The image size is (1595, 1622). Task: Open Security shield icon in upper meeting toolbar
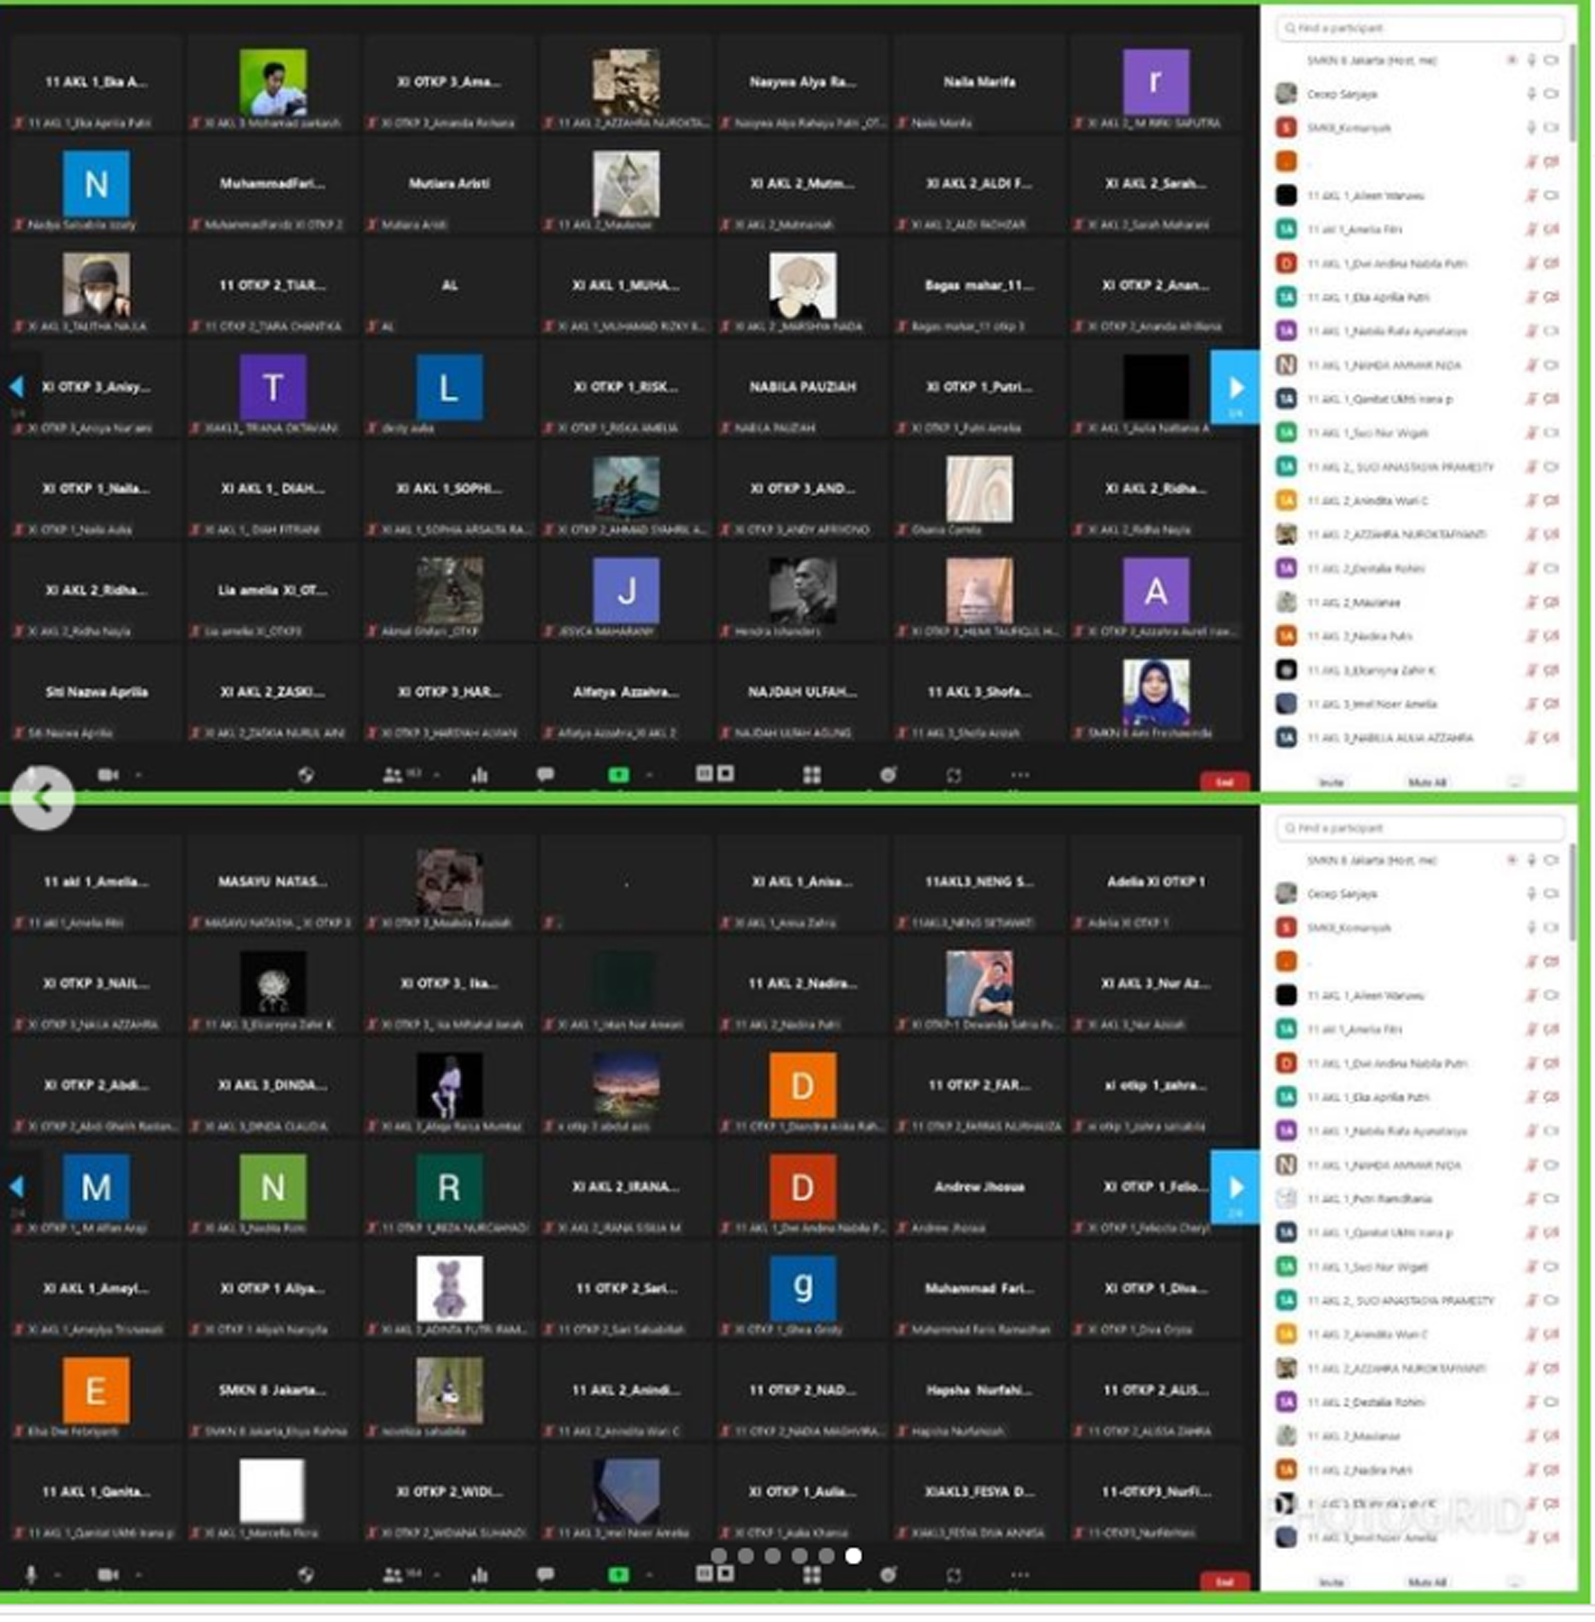pyautogui.click(x=306, y=776)
